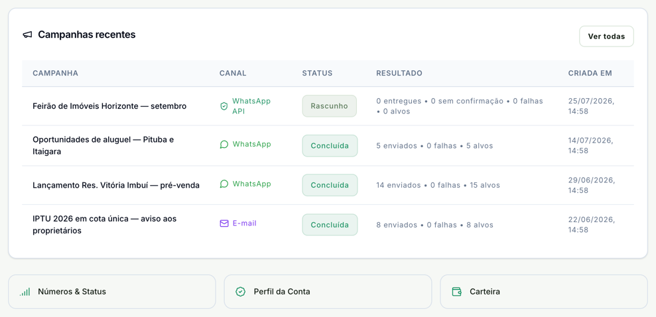Select campaign Feirão de Imóveis Horizonte — setembro

click(109, 106)
